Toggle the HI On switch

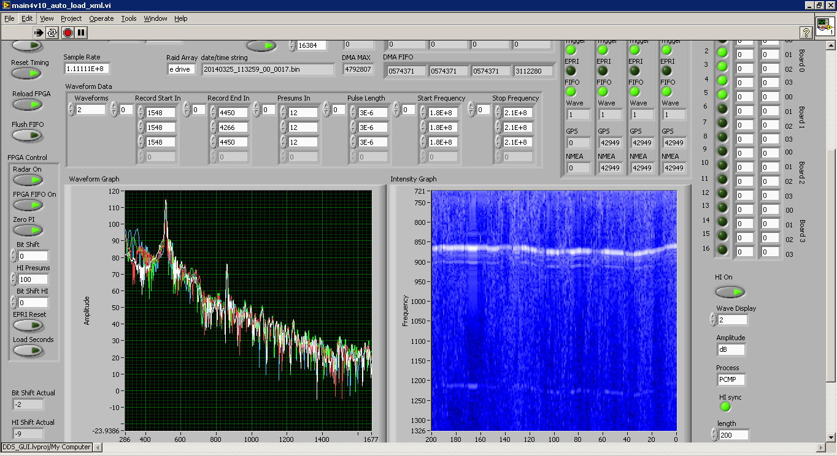pyautogui.click(x=730, y=292)
